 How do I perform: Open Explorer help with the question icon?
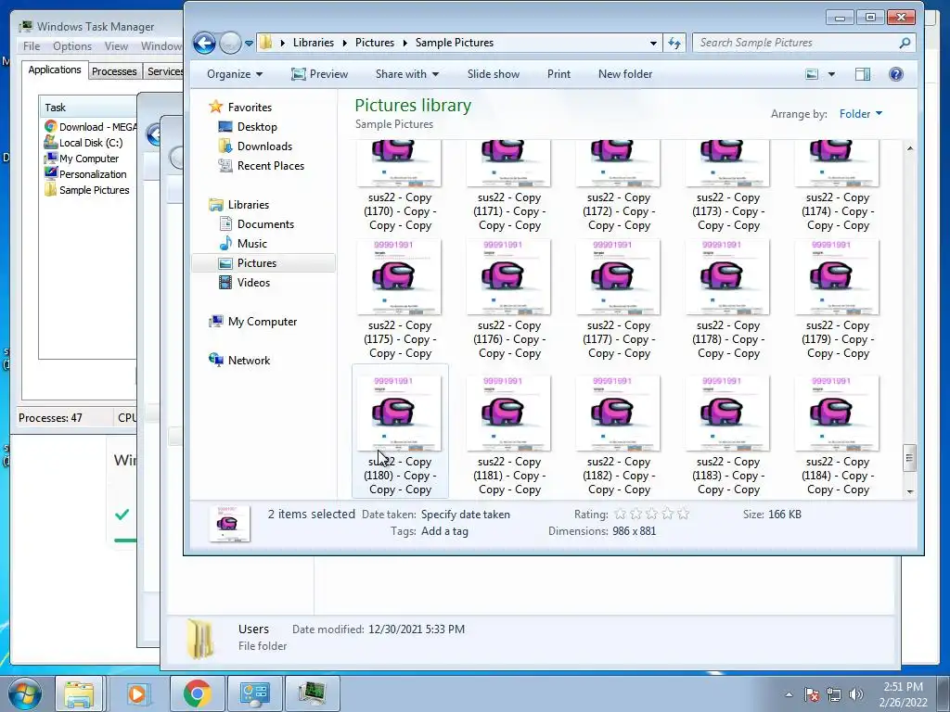(x=896, y=74)
